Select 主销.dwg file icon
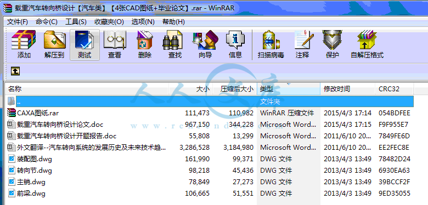 tap(12, 181)
